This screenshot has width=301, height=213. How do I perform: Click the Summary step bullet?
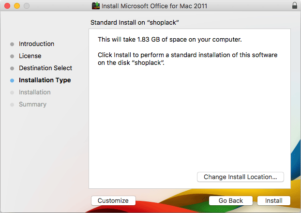(x=12, y=105)
